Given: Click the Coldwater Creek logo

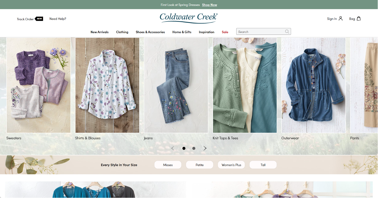Looking at the screenshot, I should tap(189, 18).
